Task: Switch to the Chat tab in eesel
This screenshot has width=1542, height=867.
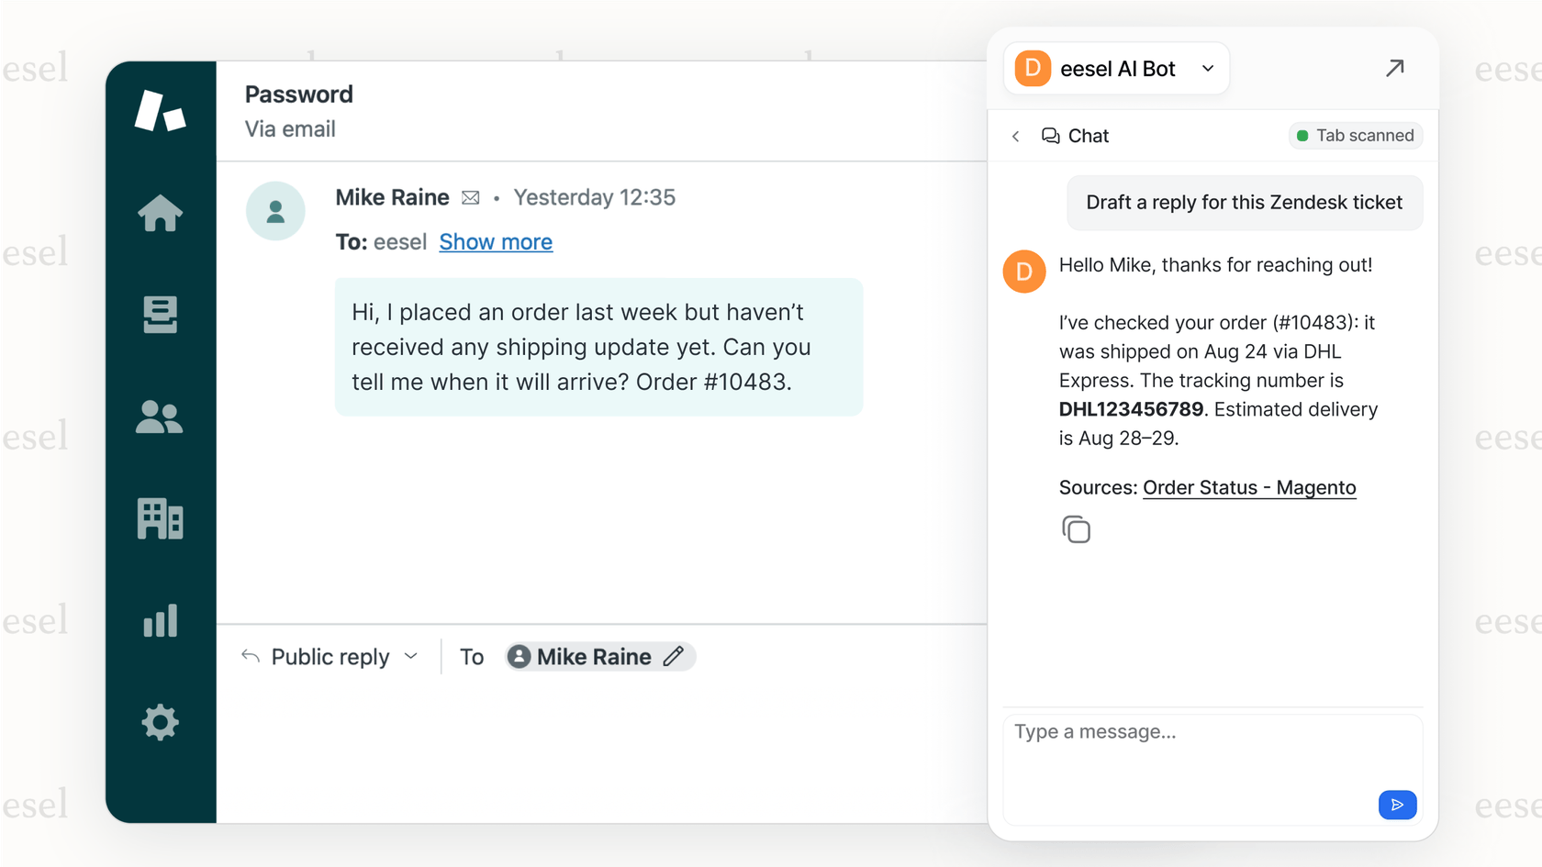Action: coord(1076,136)
